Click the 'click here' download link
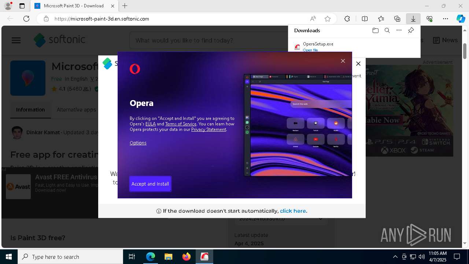 pyautogui.click(x=293, y=211)
